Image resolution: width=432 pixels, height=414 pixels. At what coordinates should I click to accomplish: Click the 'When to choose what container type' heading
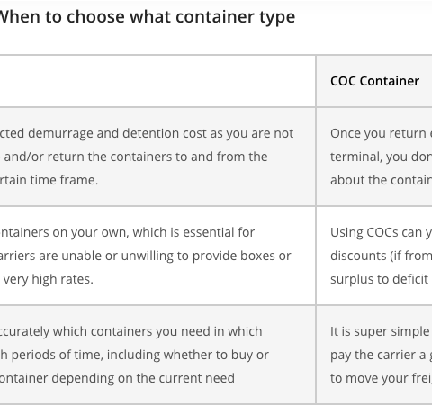click(x=148, y=17)
